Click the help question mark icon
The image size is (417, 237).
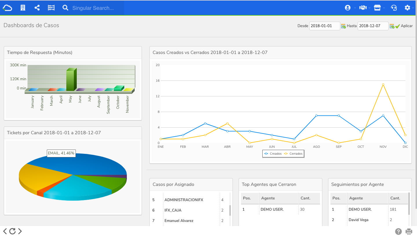click(x=398, y=231)
